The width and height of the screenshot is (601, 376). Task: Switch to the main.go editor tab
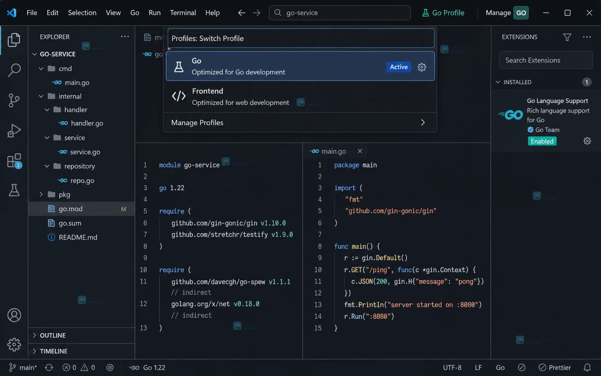click(334, 151)
